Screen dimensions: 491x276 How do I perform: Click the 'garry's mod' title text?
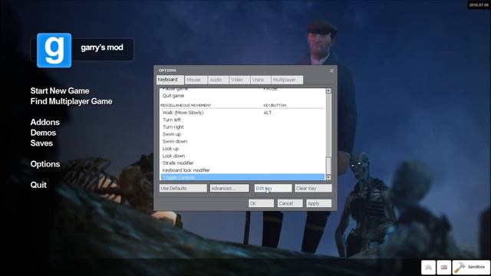pyautogui.click(x=102, y=48)
